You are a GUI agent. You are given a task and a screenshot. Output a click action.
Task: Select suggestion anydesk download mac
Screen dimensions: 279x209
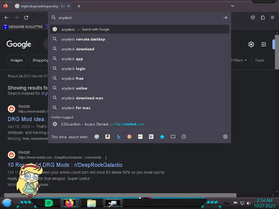click(139, 98)
